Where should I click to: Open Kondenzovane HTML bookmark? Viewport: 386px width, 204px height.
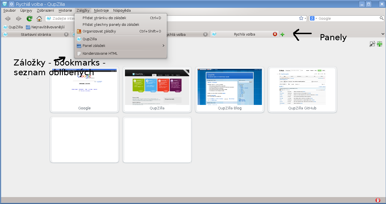click(x=121, y=54)
